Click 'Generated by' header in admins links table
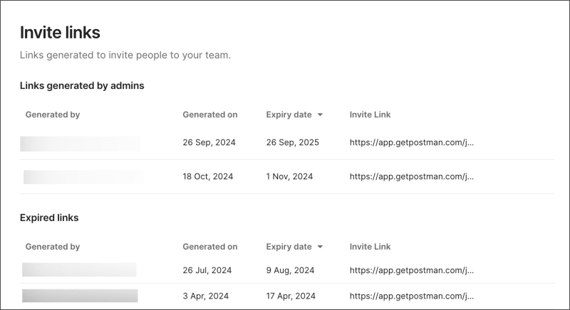Screen dimensions: 570x310 pos(53,114)
